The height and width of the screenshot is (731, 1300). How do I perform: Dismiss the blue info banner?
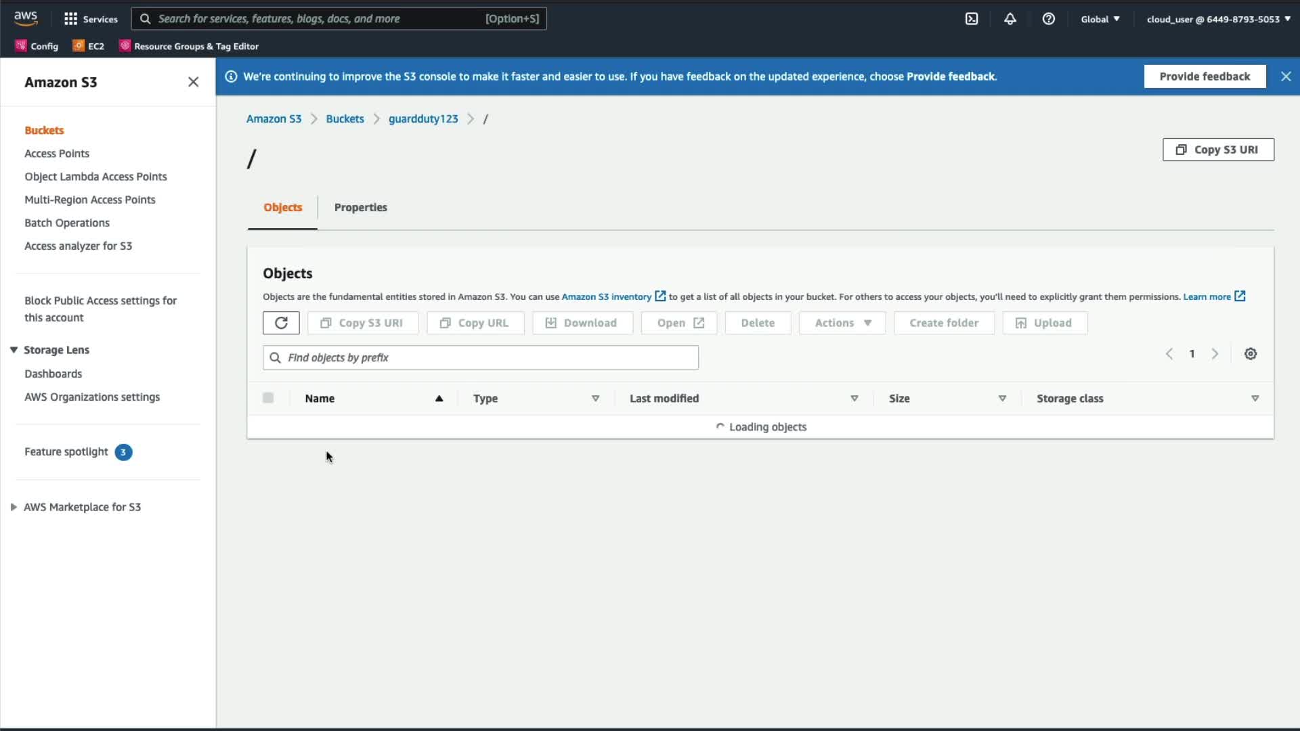click(x=1286, y=76)
